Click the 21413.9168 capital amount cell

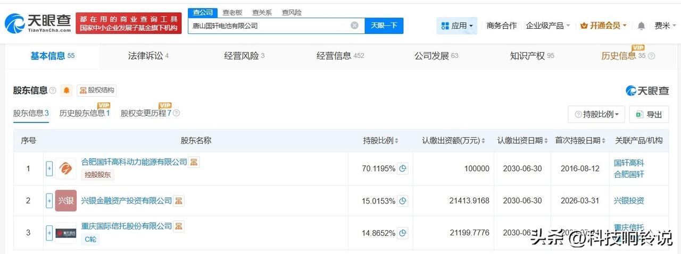click(469, 201)
